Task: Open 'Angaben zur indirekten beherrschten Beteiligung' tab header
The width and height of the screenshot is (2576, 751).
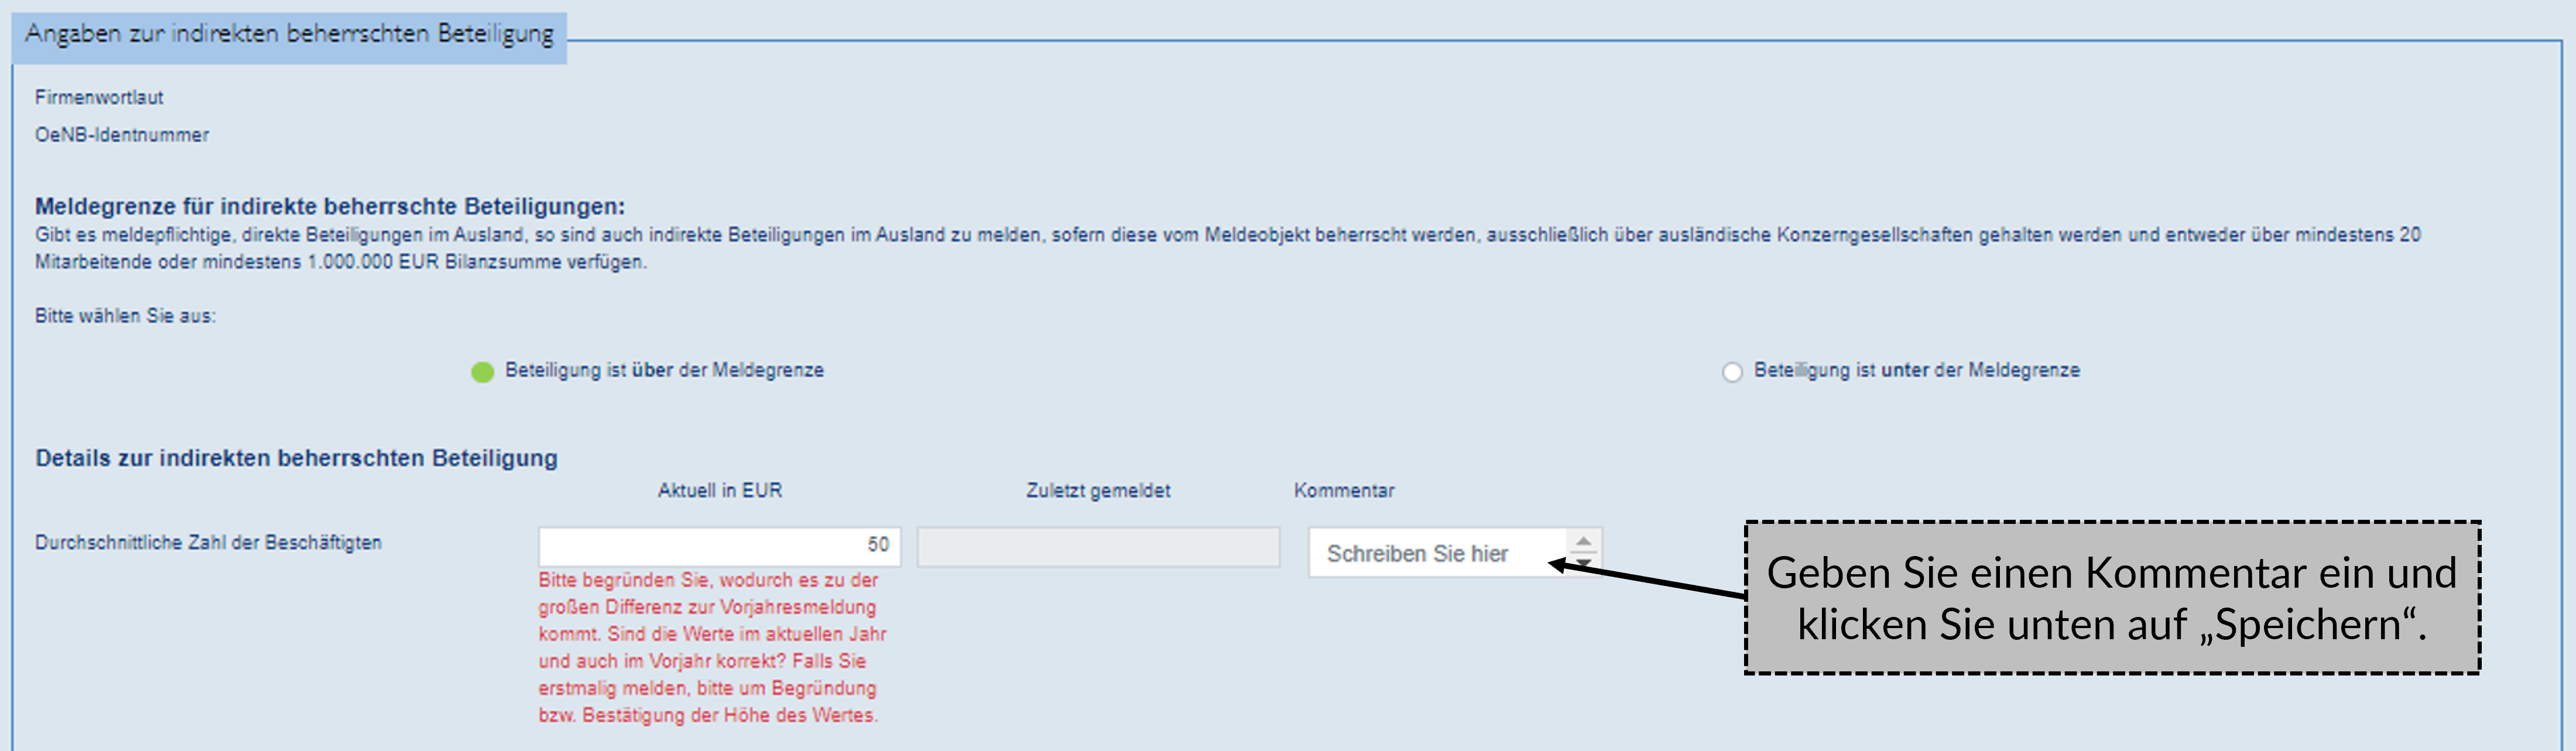Action: tap(289, 35)
